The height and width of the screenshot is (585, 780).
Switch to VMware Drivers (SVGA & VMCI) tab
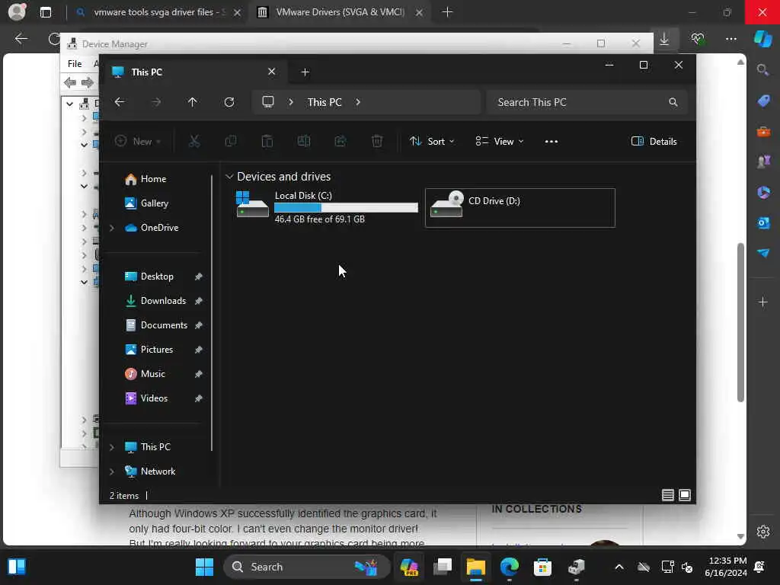click(340, 12)
